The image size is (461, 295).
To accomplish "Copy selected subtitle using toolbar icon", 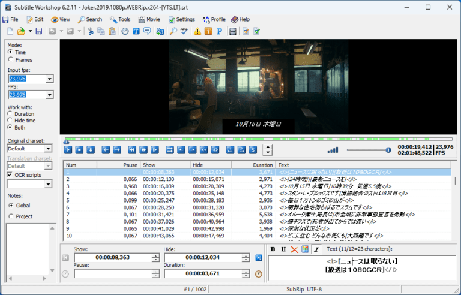I will click(101, 31).
